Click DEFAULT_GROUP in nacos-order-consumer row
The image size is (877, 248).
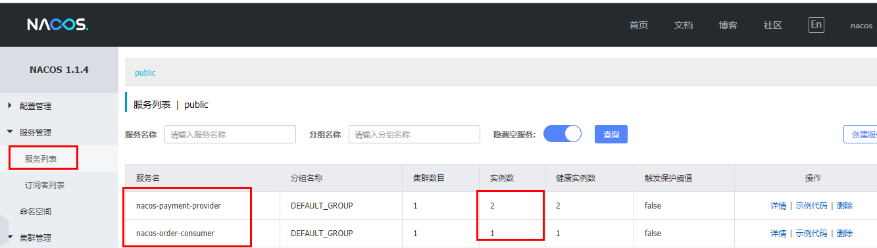click(322, 234)
